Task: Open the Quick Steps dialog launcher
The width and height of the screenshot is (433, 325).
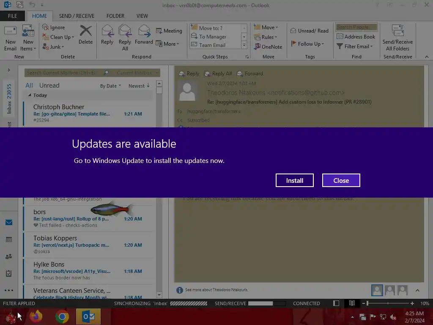Action: coord(247,57)
